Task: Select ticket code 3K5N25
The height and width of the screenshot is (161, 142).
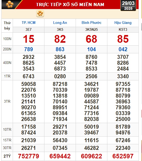Action: (x=91, y=29)
